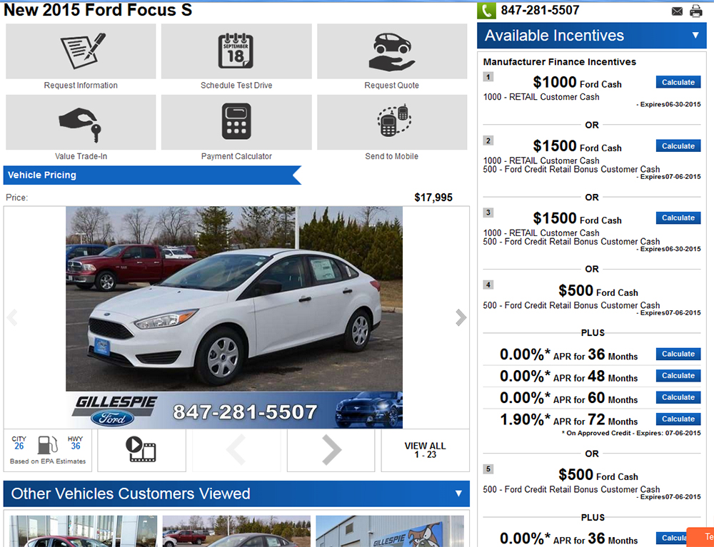Screen dimensions: 714x547
Task: Click the green phone icon in the header
Action: pyautogui.click(x=486, y=11)
